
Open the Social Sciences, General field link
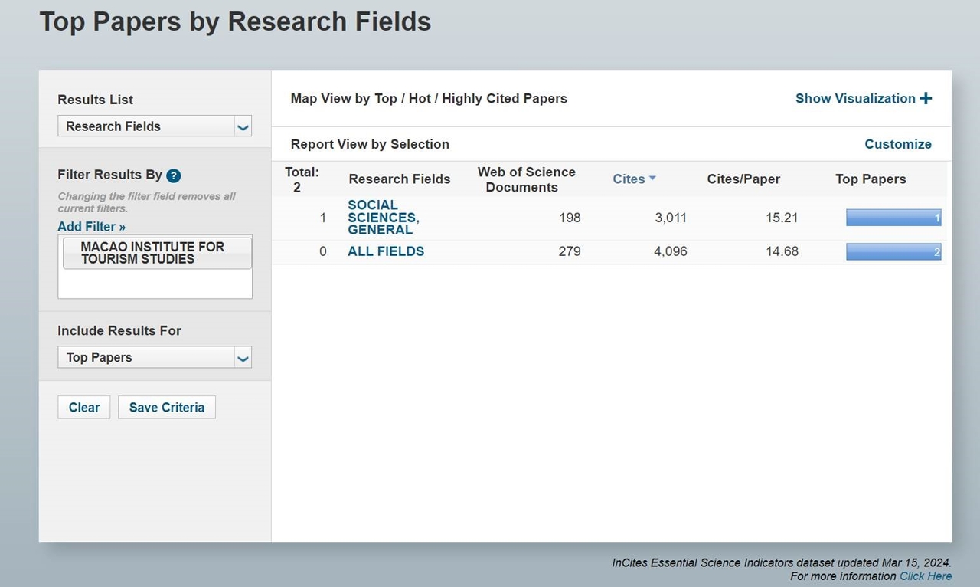(383, 217)
